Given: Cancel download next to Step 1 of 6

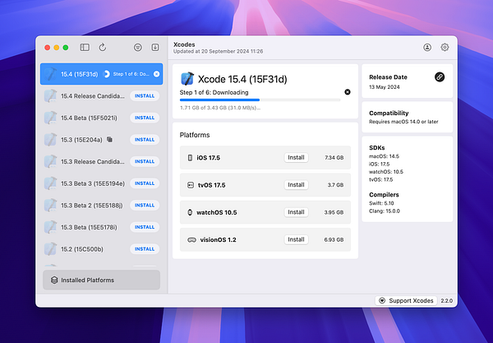Looking at the screenshot, I should 348,92.
